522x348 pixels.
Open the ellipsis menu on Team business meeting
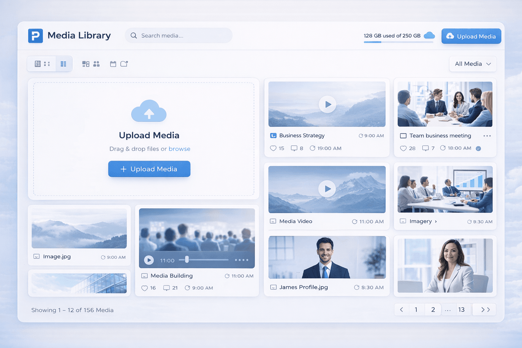[x=487, y=136]
